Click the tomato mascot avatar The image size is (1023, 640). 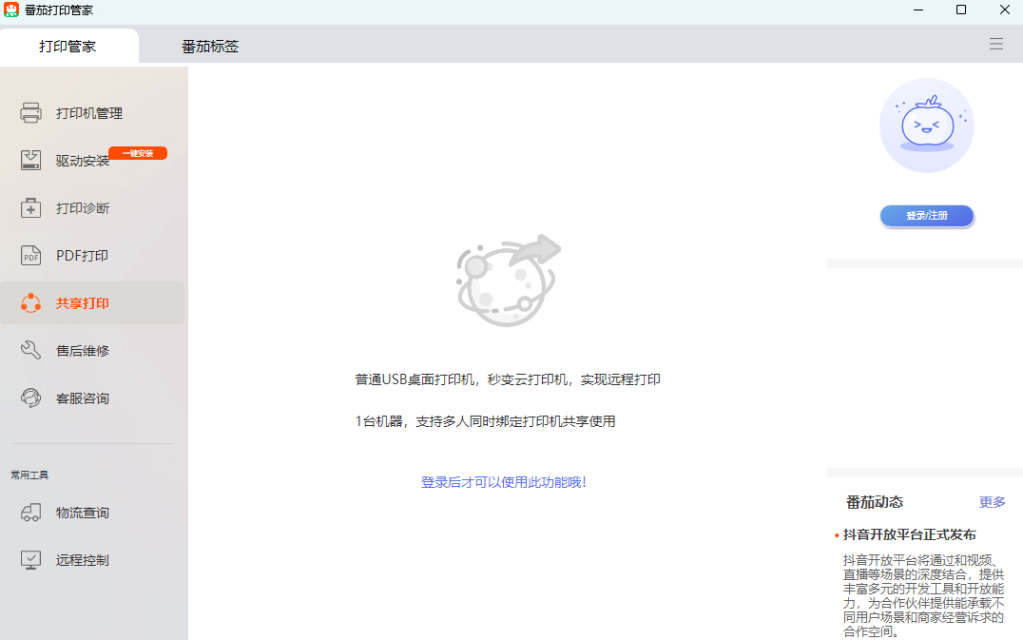click(926, 126)
